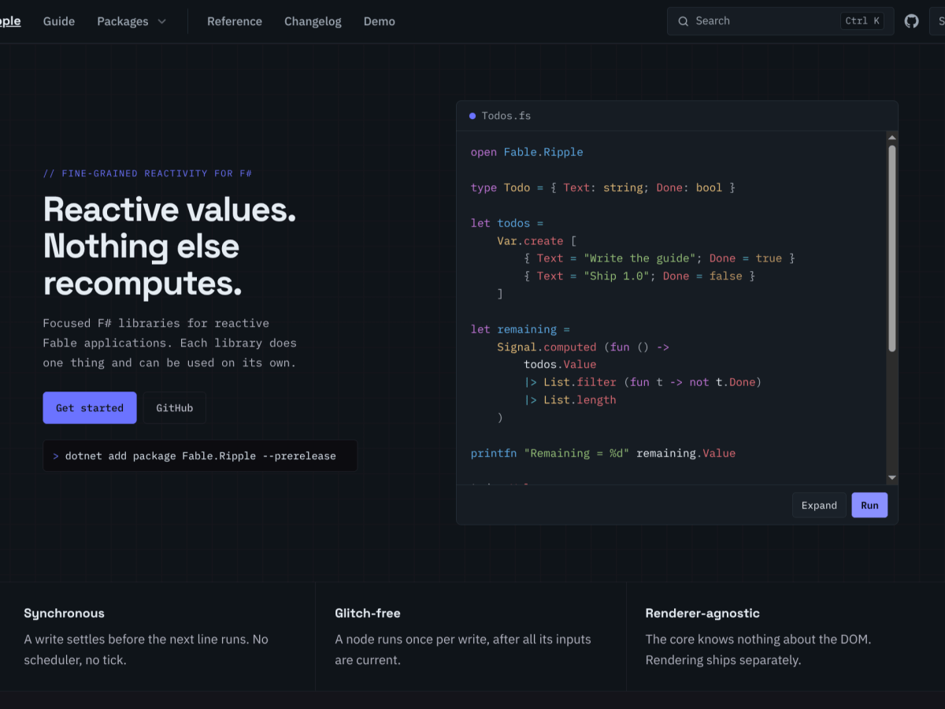The image size is (945, 709).
Task: Click the dotnet add package command box
Action: 200,455
